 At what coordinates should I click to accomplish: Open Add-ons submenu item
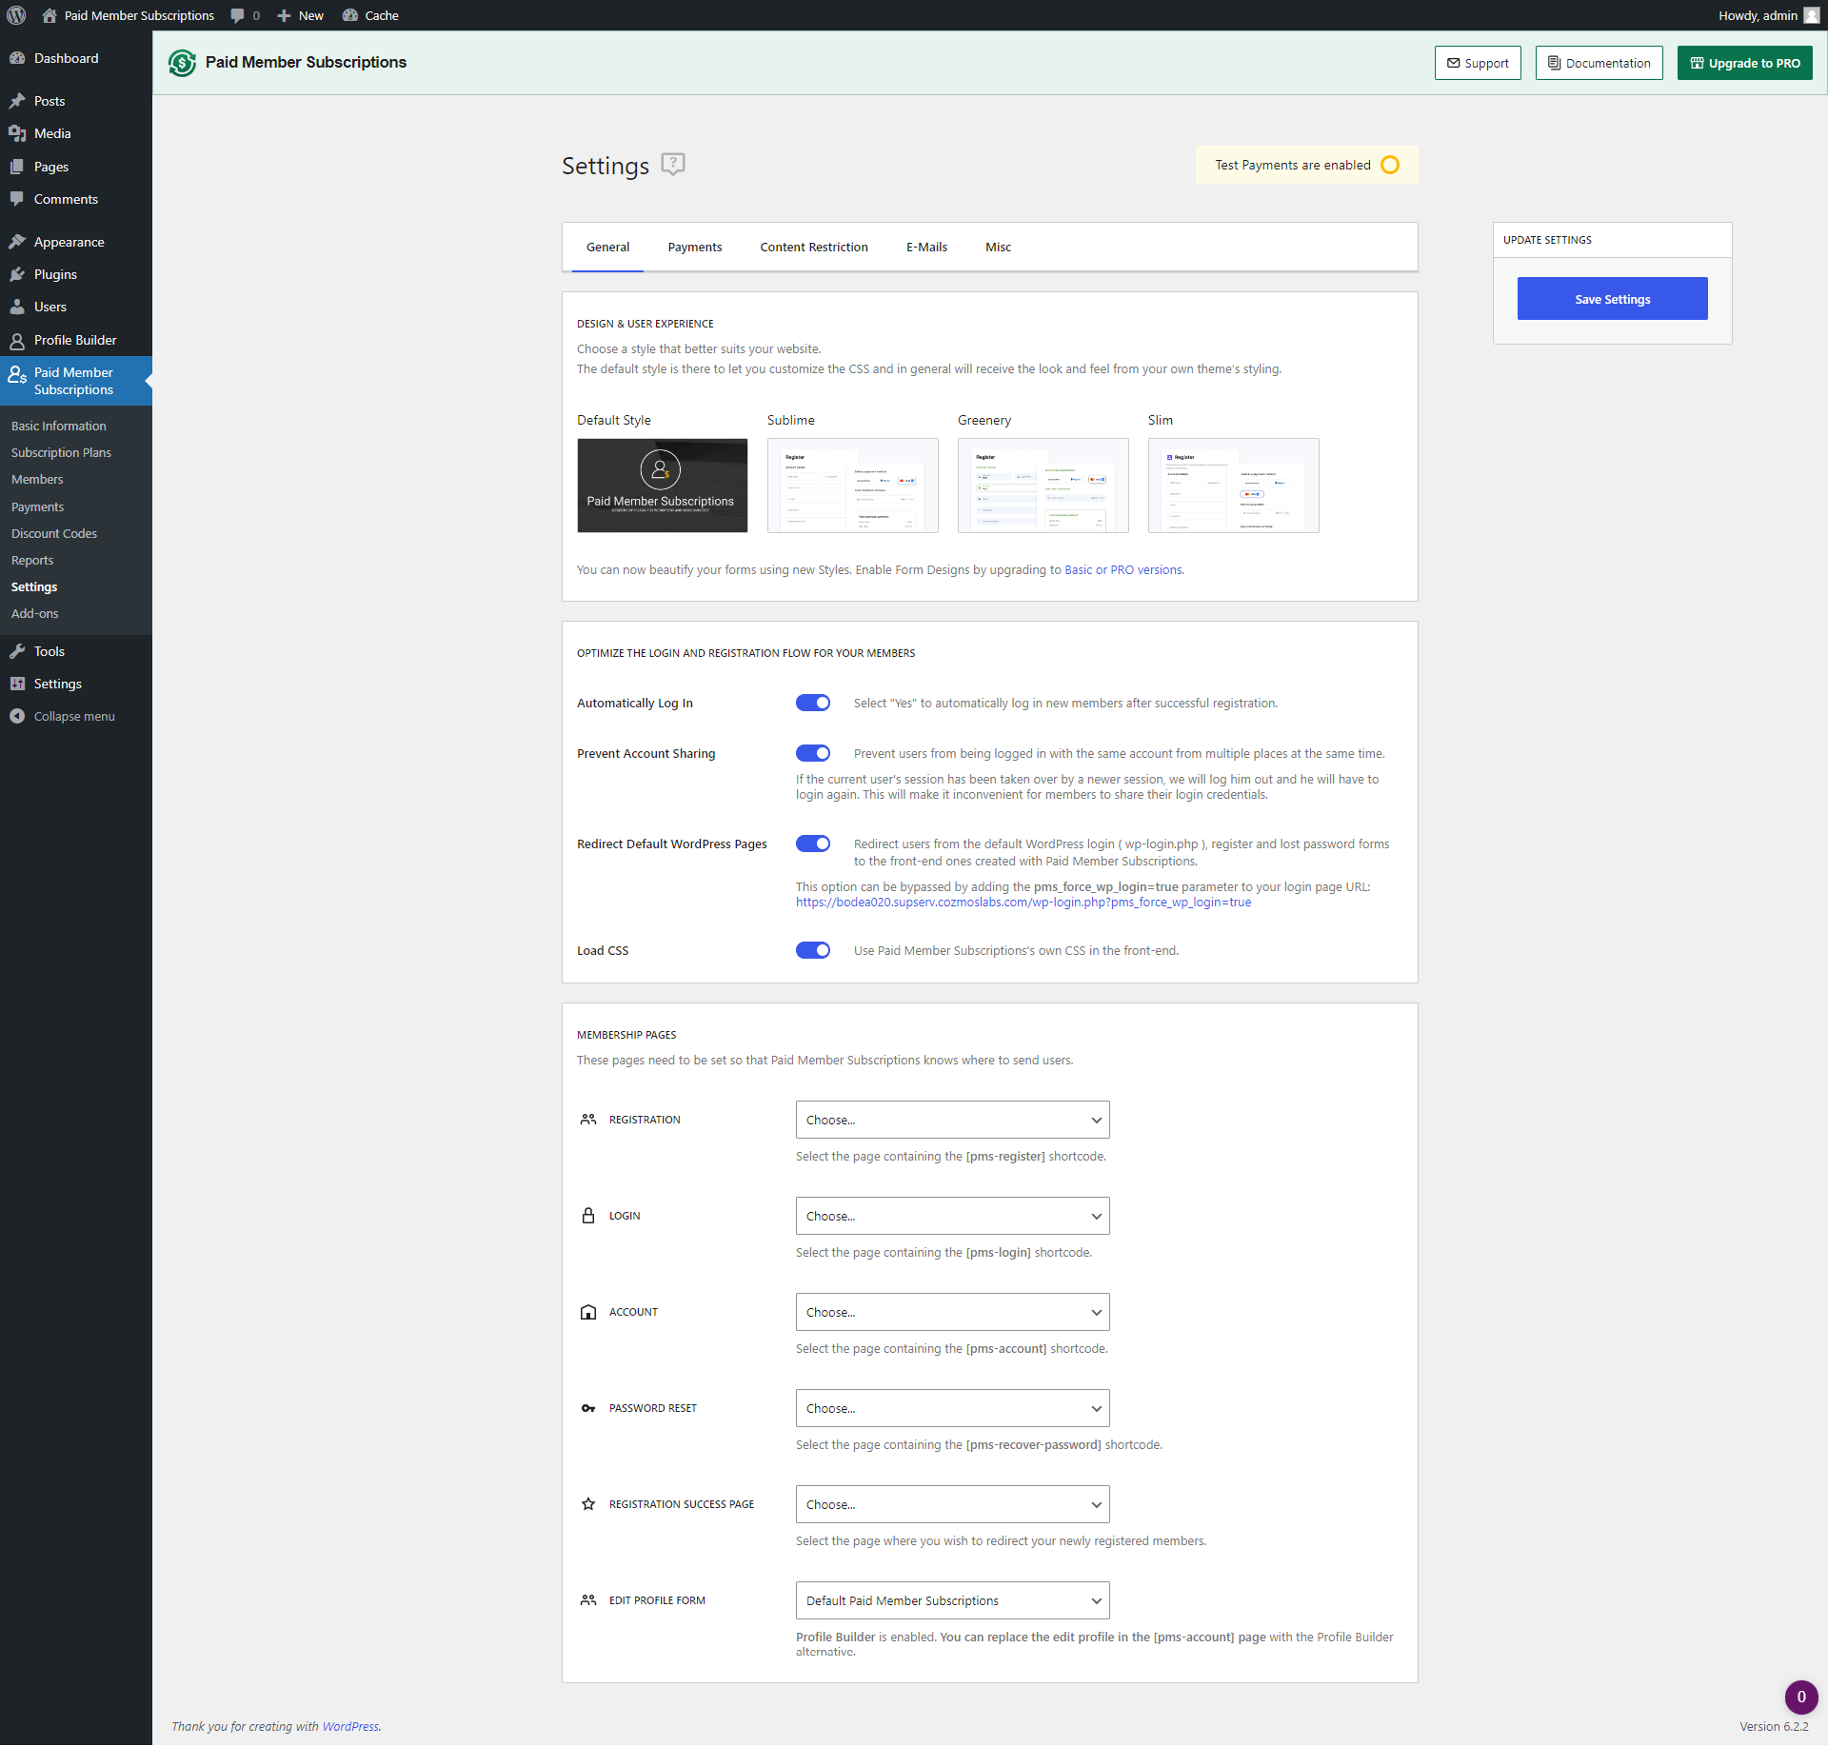point(35,613)
